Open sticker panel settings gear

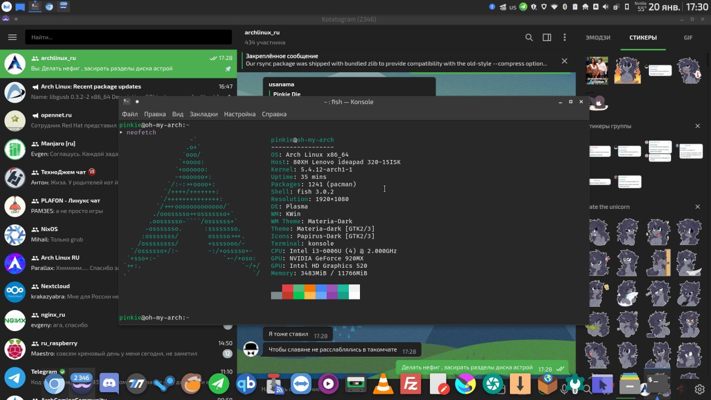[700, 388]
